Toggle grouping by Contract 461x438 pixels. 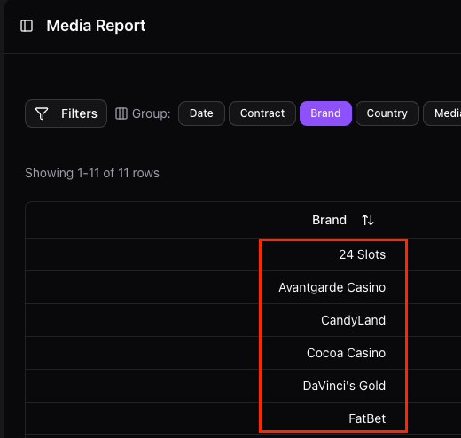[x=262, y=113]
